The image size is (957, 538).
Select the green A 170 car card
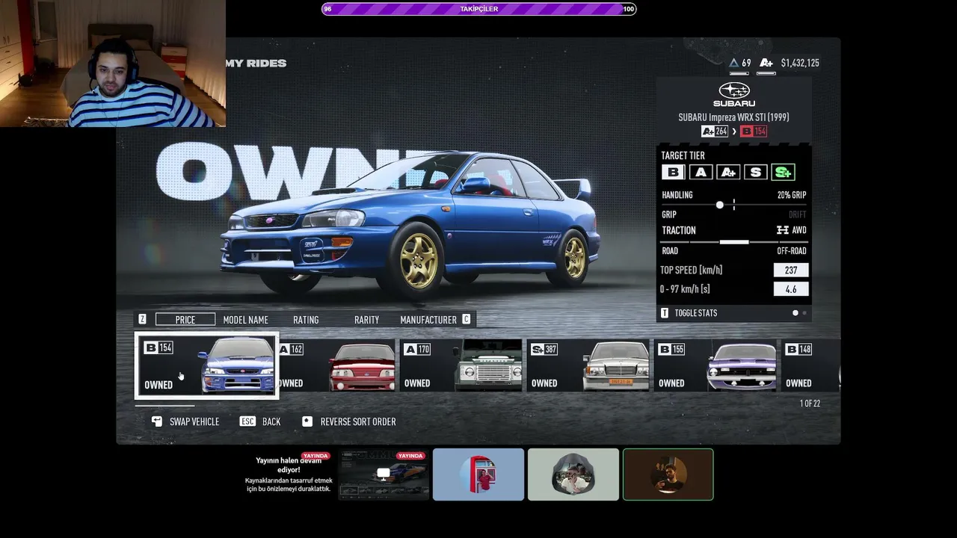tap(461, 365)
